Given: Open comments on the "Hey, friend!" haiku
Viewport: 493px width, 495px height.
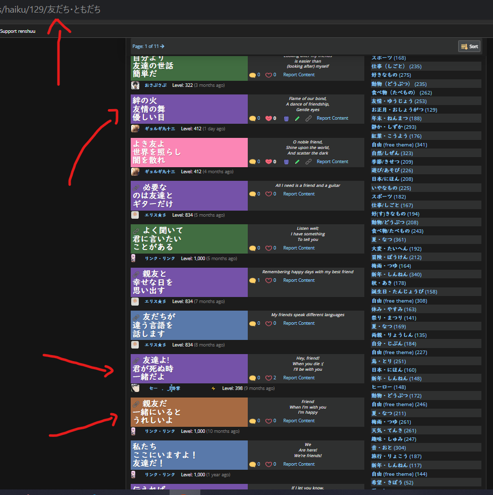Looking at the screenshot, I should [x=252, y=378].
